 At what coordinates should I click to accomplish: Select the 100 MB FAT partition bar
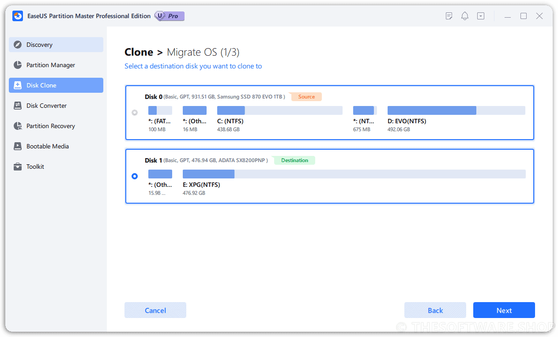pos(160,110)
